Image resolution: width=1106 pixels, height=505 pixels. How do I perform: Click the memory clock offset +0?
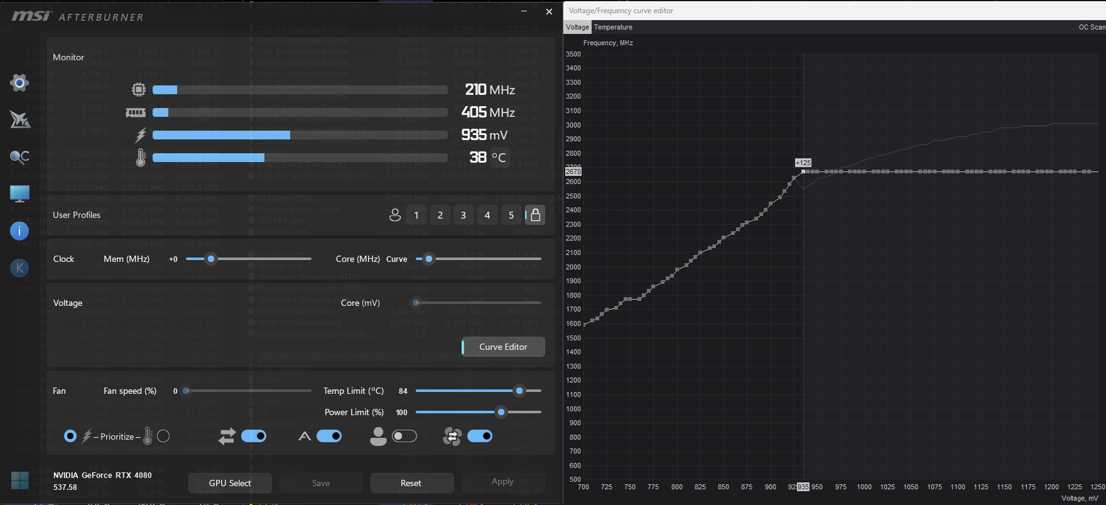[x=173, y=259]
